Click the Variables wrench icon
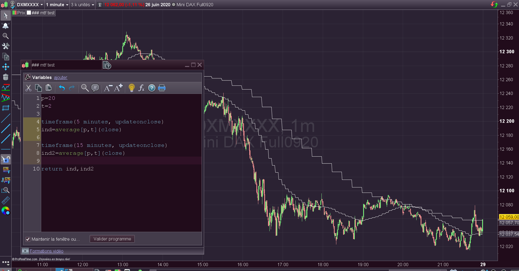Screen dimensions: 519x271 (x=27, y=77)
